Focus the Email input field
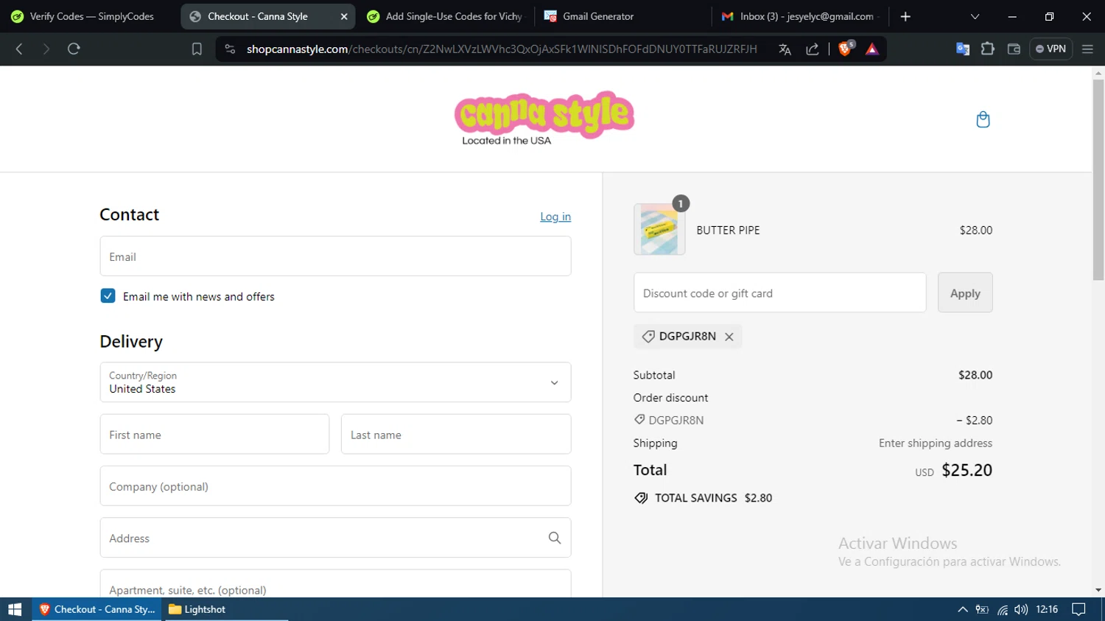 tap(335, 256)
